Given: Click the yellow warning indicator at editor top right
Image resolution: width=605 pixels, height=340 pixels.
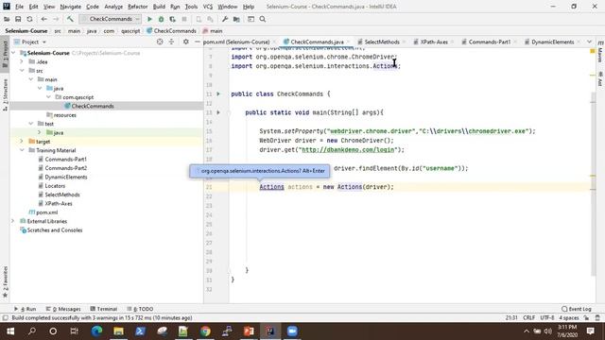Looking at the screenshot, I should (593, 51).
